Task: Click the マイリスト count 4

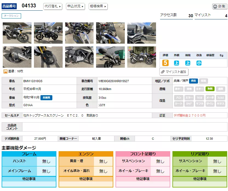Action: coord(226,16)
